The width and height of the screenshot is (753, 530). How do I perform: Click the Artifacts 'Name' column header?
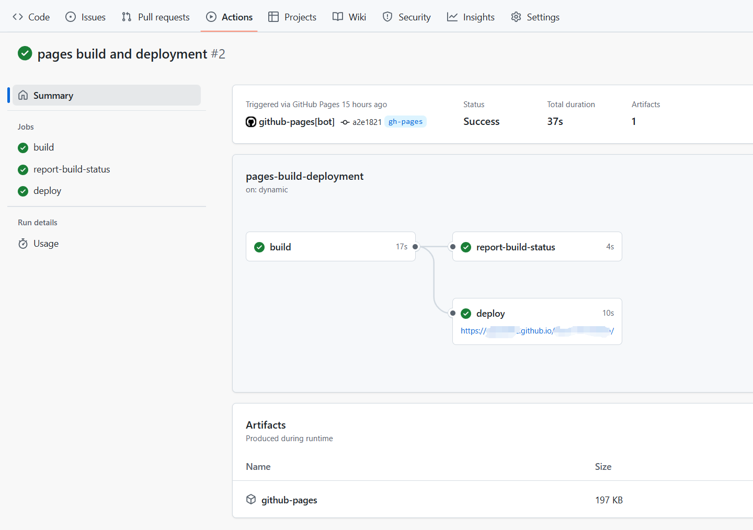(258, 467)
